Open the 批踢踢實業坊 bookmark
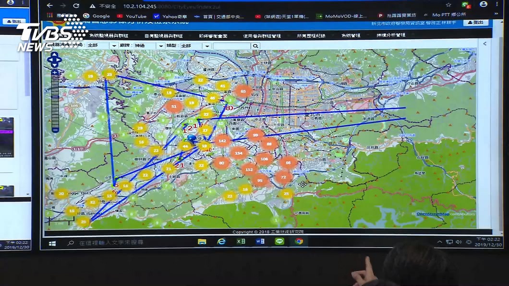 tap(397, 15)
